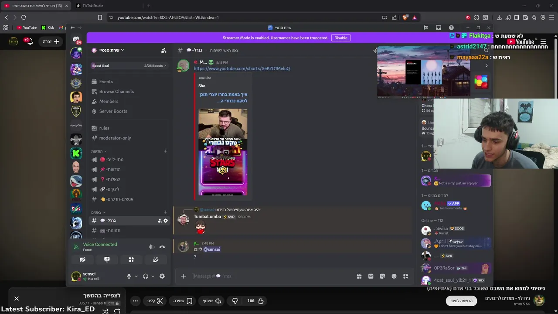This screenshot has width=558, height=314.
Task: Start an activity from voice panel
Action: 131,259
